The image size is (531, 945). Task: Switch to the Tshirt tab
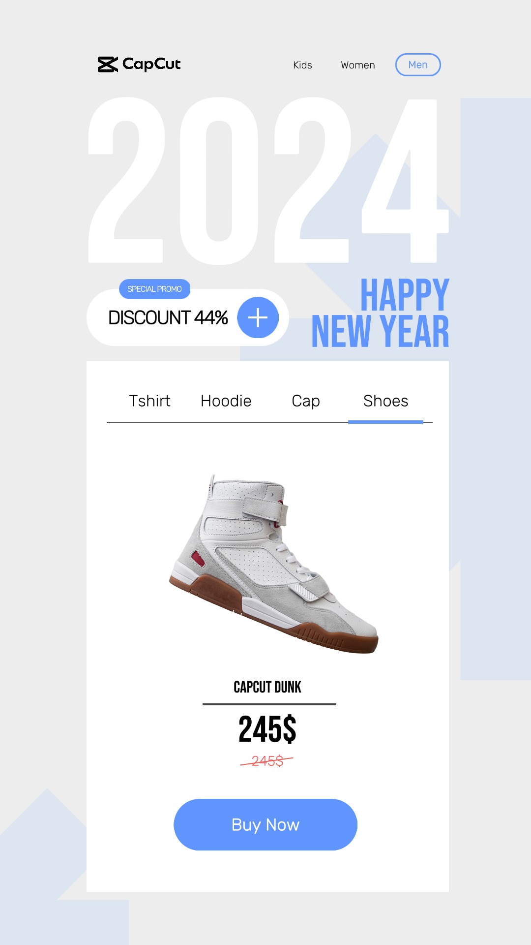point(149,401)
